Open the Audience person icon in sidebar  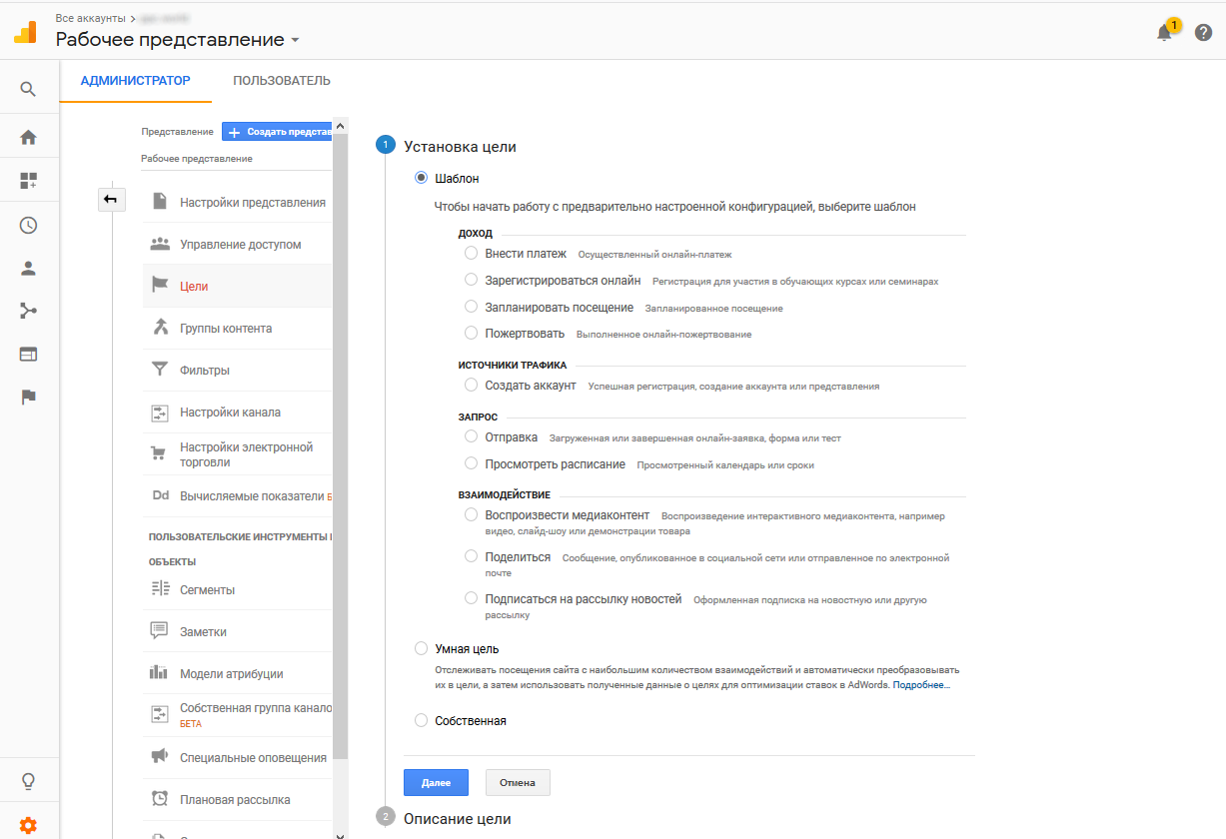coord(28,268)
